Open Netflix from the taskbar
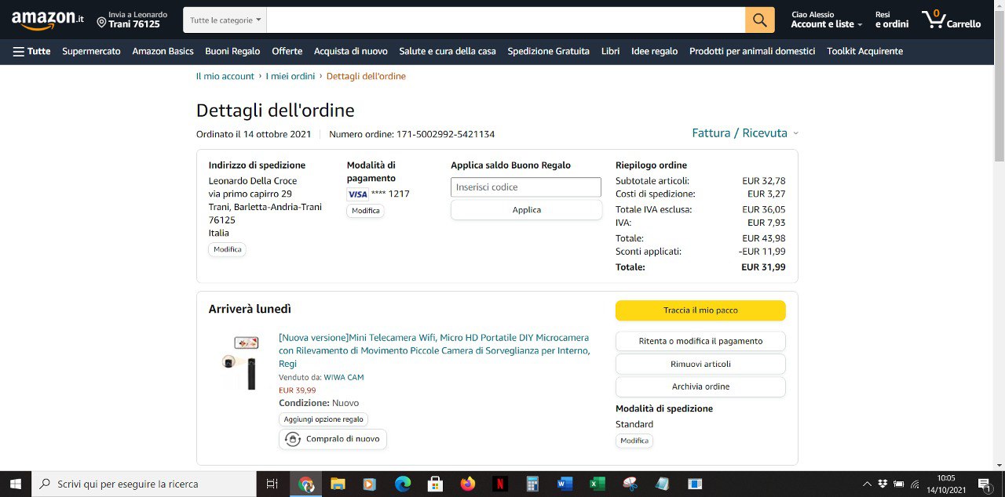Viewport: 1005px width, 497px height. [500, 484]
